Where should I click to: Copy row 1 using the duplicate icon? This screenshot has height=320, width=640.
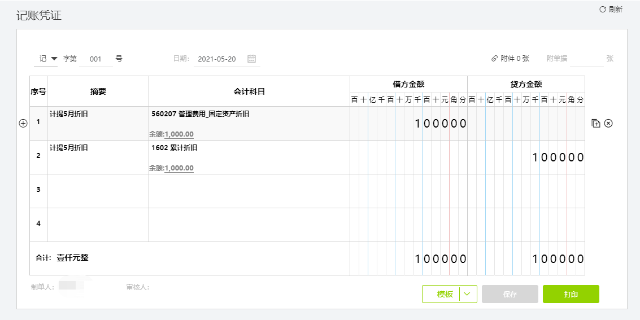[x=596, y=123]
